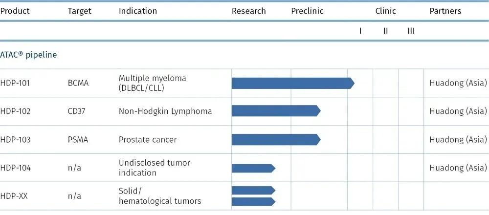The height and width of the screenshot is (215, 489).
Task: Click the clinic phase III sub-header
Action: (411, 31)
